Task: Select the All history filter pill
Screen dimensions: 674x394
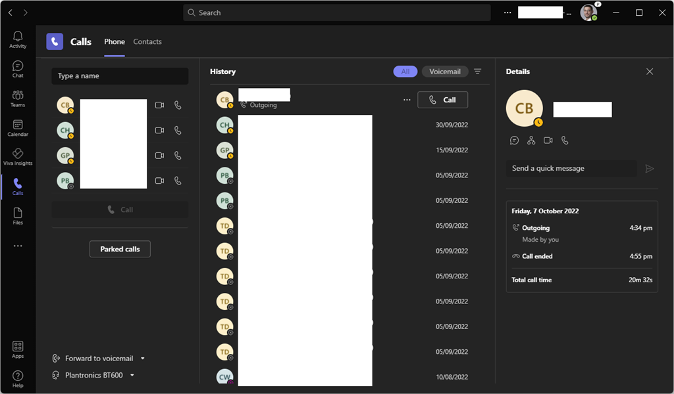Action: [x=405, y=72]
